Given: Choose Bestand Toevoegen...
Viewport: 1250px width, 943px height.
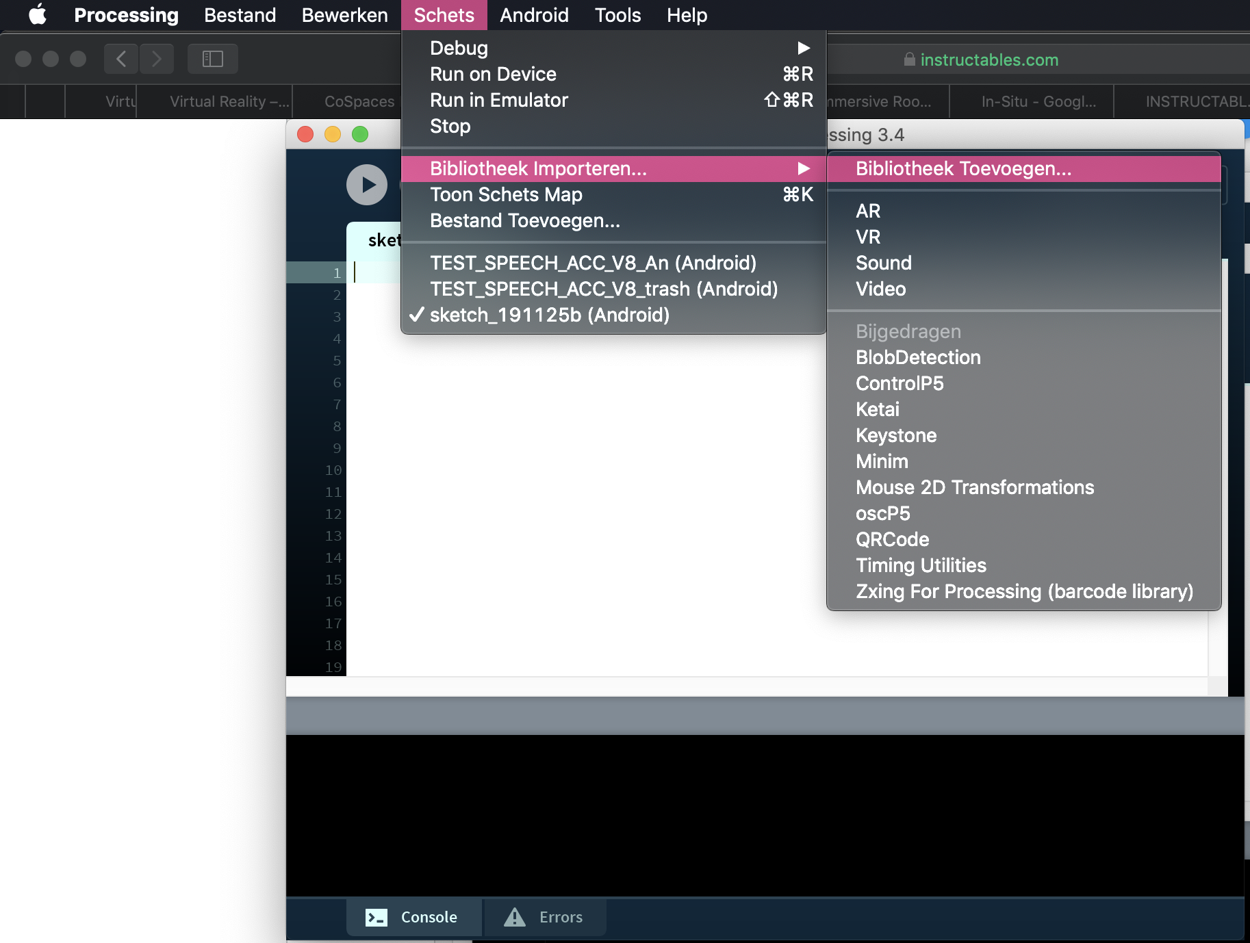Looking at the screenshot, I should coord(613,220).
